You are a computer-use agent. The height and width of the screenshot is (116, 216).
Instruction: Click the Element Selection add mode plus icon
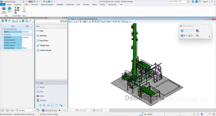[184, 36]
